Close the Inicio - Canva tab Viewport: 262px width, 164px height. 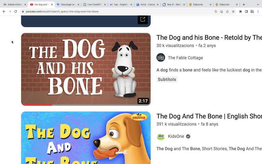(158, 5)
